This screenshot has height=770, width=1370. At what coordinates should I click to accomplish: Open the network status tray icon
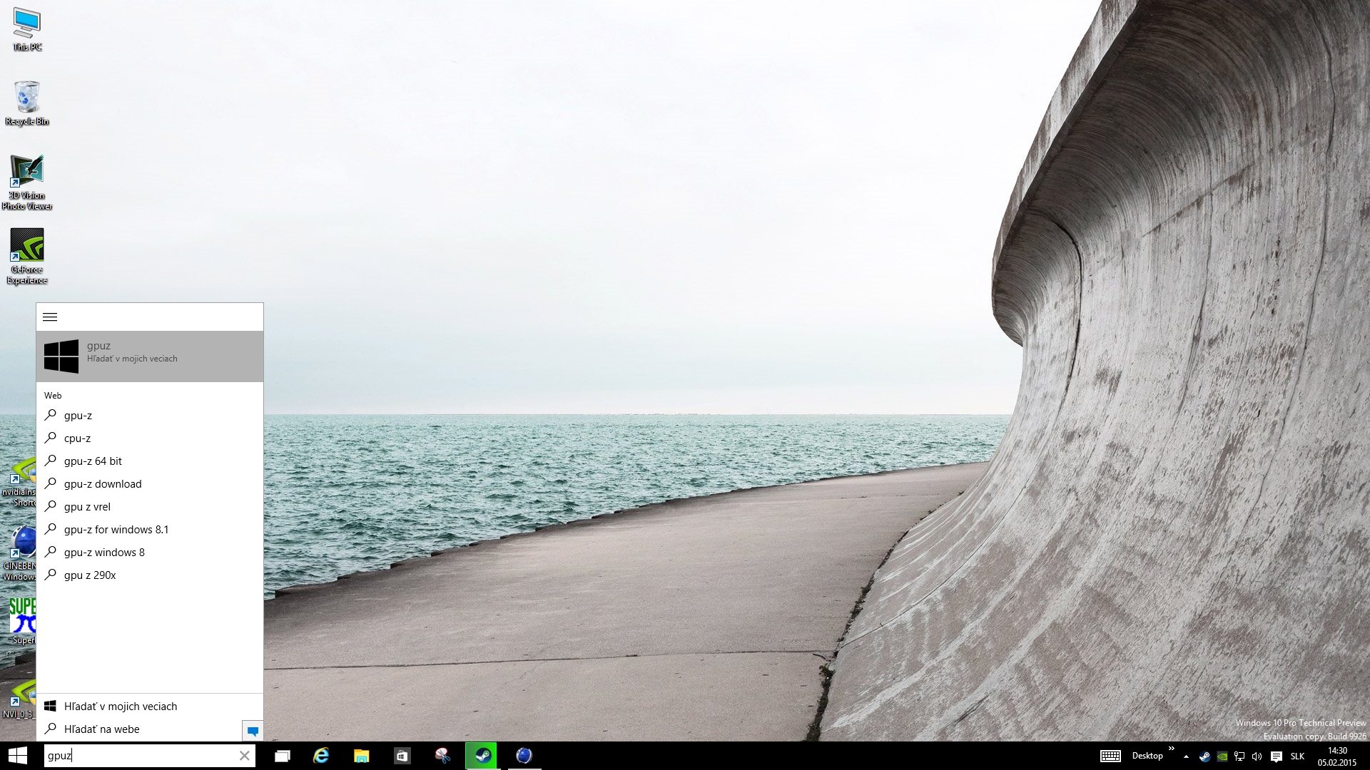click(x=1239, y=756)
